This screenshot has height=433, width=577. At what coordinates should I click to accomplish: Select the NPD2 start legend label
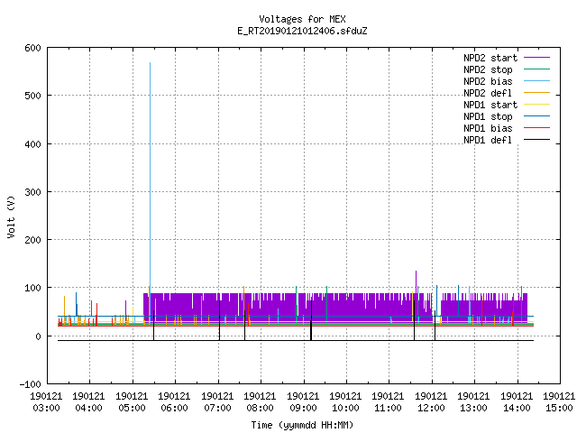pos(490,58)
